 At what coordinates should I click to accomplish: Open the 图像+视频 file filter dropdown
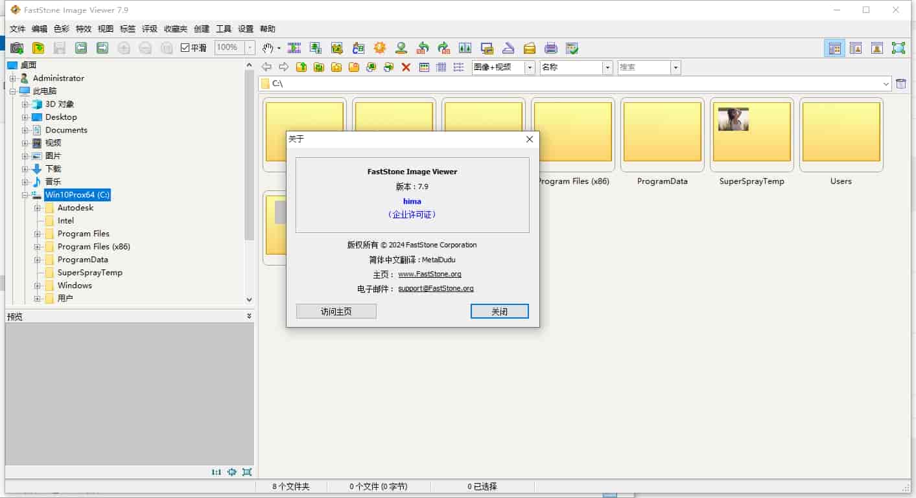point(530,67)
